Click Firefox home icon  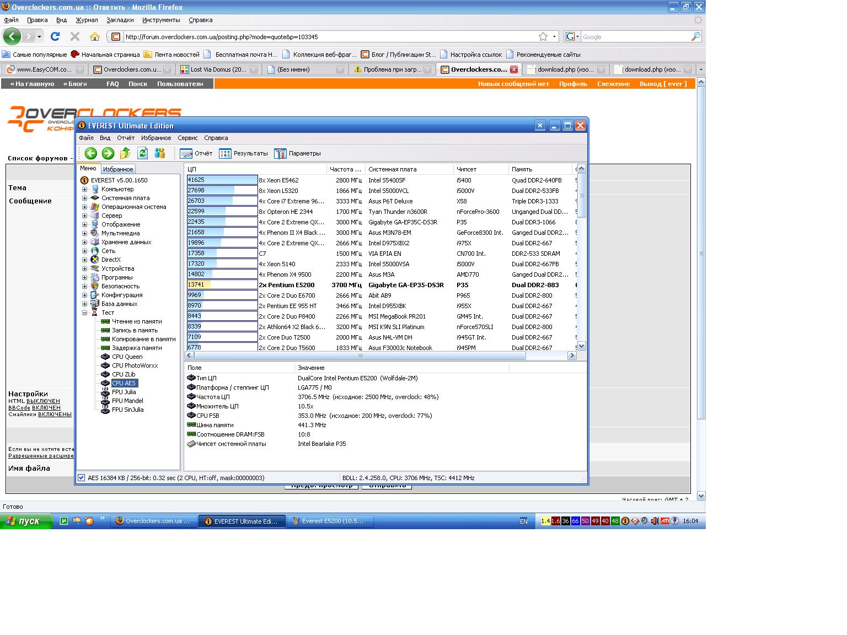click(x=95, y=36)
